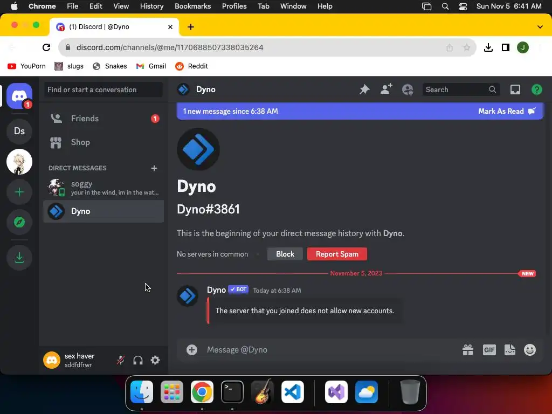The height and width of the screenshot is (414, 552).
Task: Open Chrome profile J avatar
Action: 523,47
